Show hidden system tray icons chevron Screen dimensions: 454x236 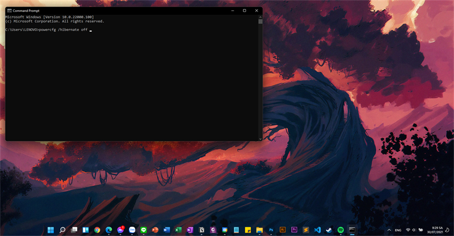[389, 230]
